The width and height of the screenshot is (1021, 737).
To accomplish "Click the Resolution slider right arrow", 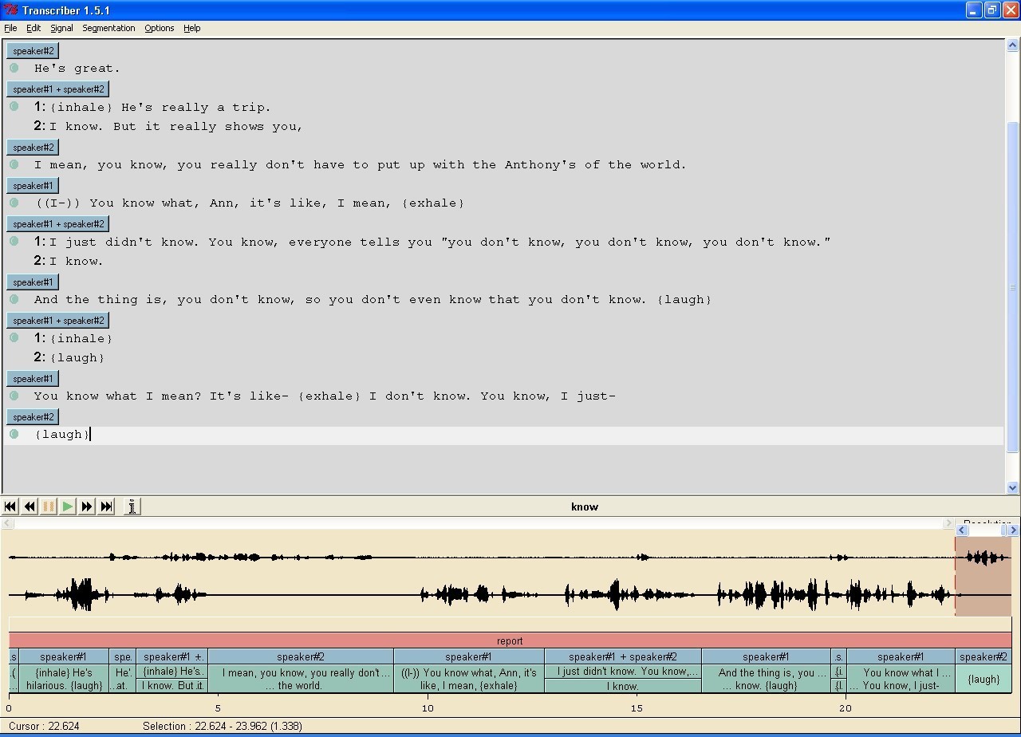I will [1013, 530].
